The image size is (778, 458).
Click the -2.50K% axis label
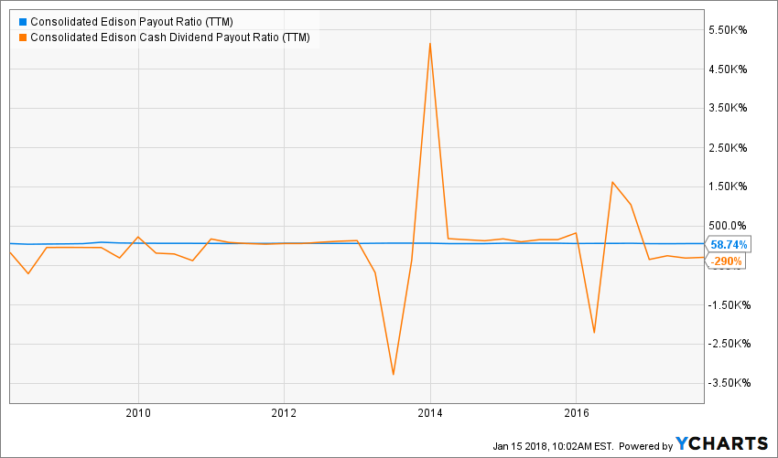pyautogui.click(x=729, y=344)
